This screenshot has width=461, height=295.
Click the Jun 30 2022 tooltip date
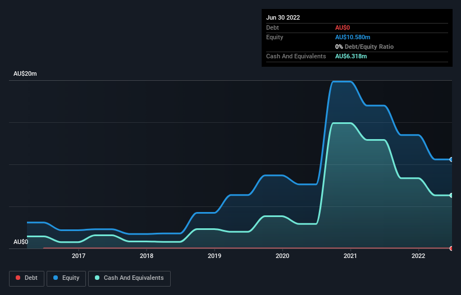pyautogui.click(x=283, y=17)
